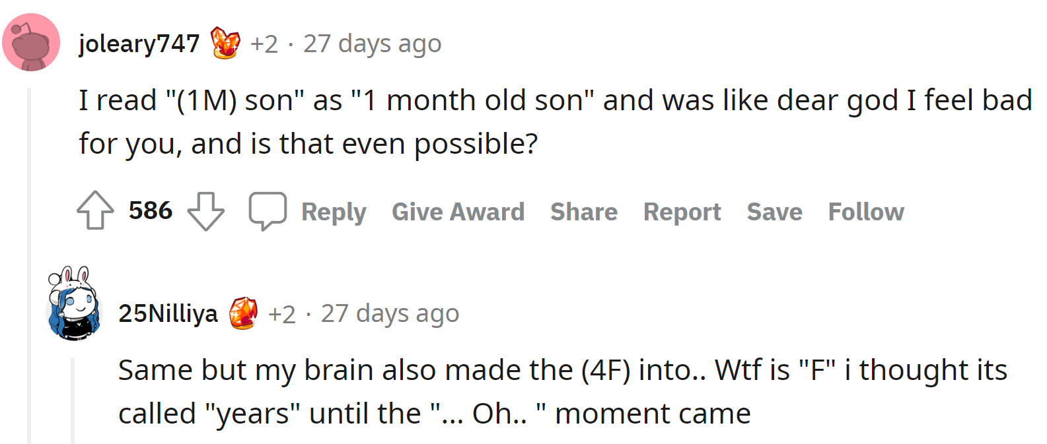Save joleary747's comment

[x=774, y=212]
